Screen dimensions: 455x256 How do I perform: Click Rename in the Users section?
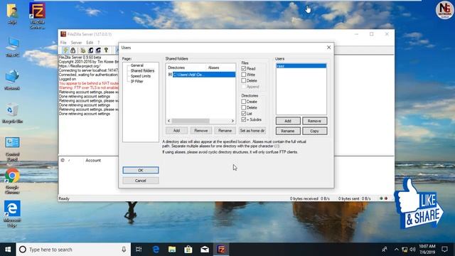288,131
